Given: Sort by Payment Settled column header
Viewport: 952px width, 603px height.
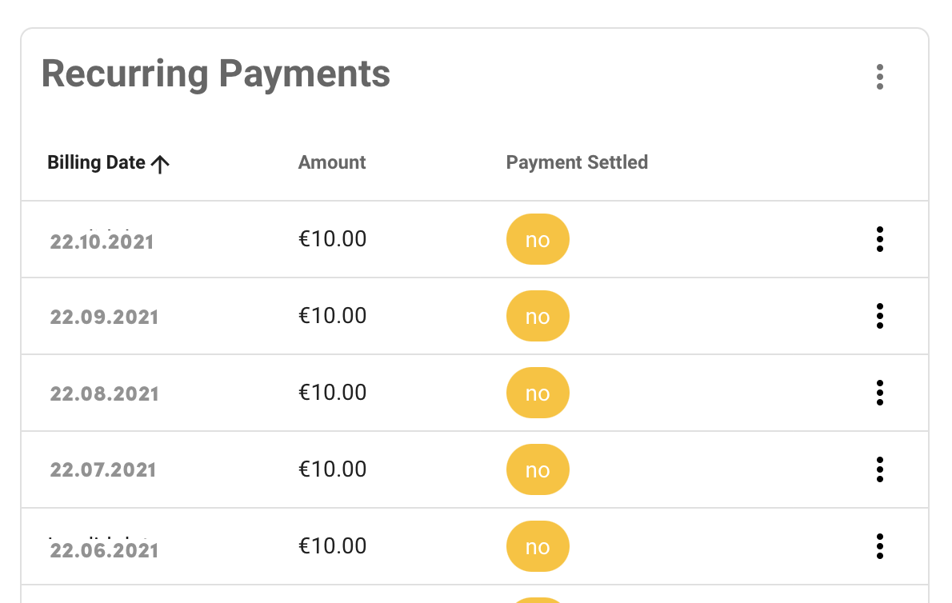Looking at the screenshot, I should click(x=577, y=162).
